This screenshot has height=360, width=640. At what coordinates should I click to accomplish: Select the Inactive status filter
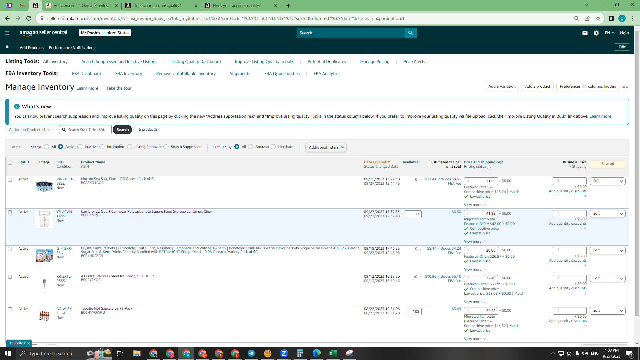coord(80,147)
